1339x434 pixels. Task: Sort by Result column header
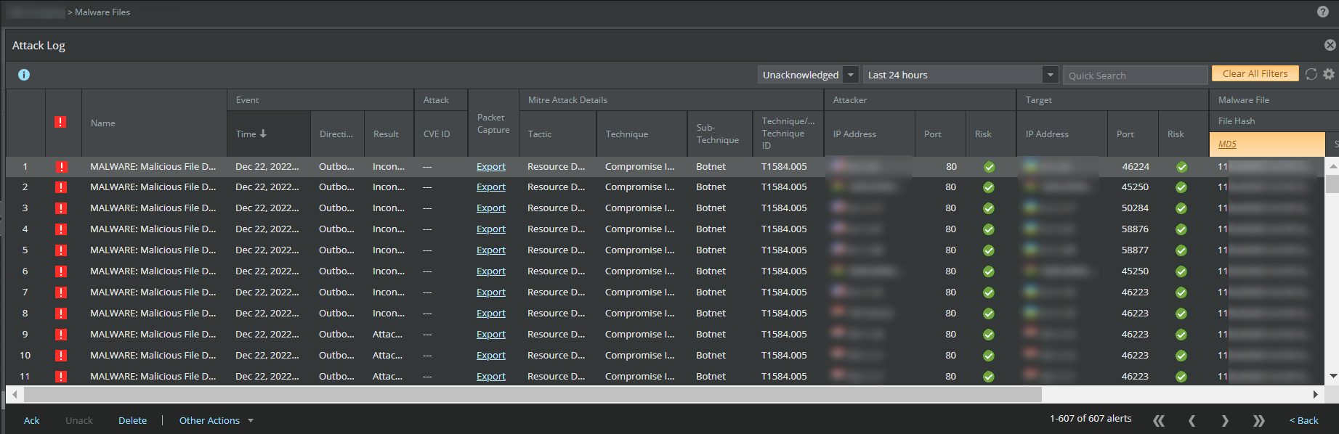tap(386, 134)
